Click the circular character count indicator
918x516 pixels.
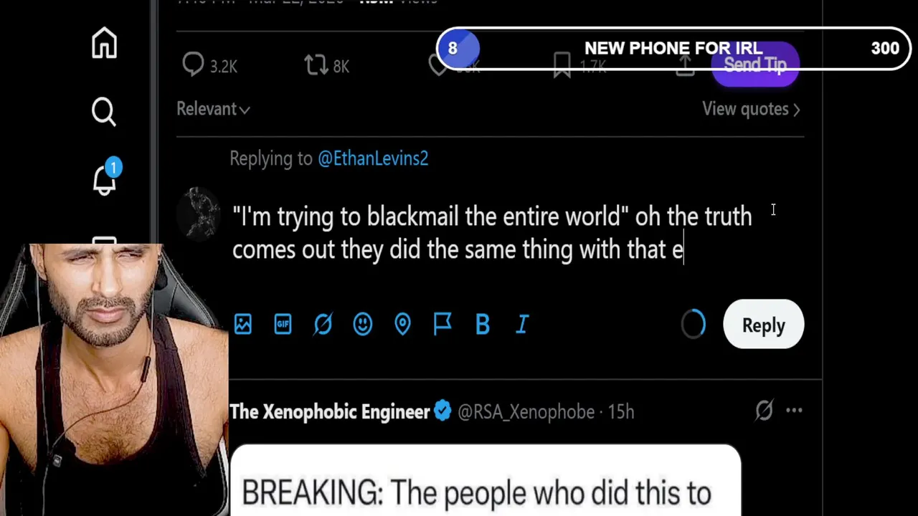694,325
